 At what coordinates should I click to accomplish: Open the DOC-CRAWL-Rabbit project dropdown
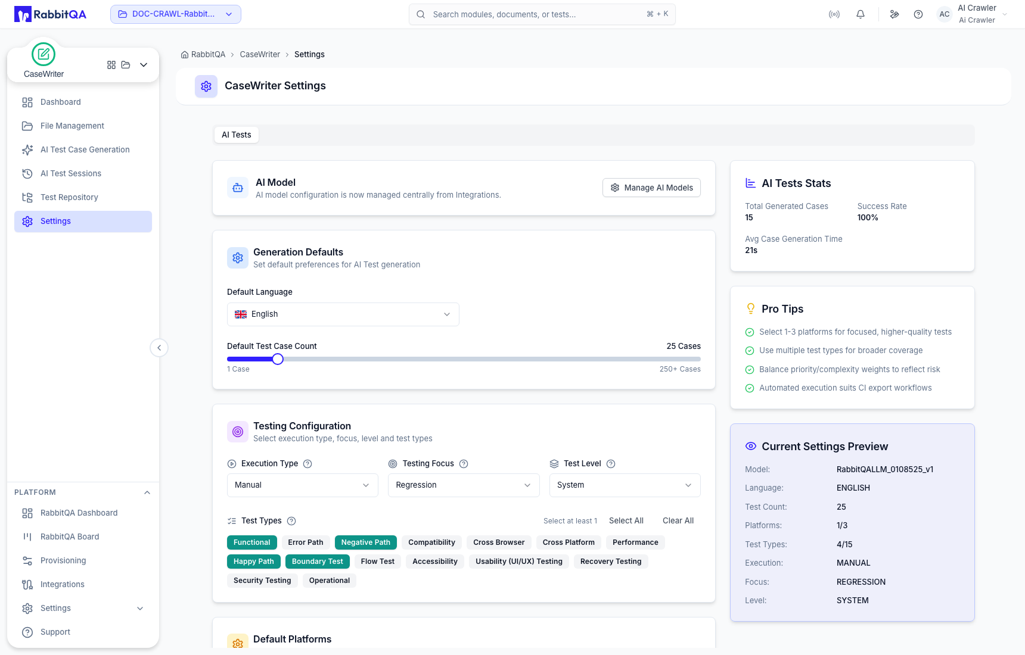pyautogui.click(x=176, y=14)
